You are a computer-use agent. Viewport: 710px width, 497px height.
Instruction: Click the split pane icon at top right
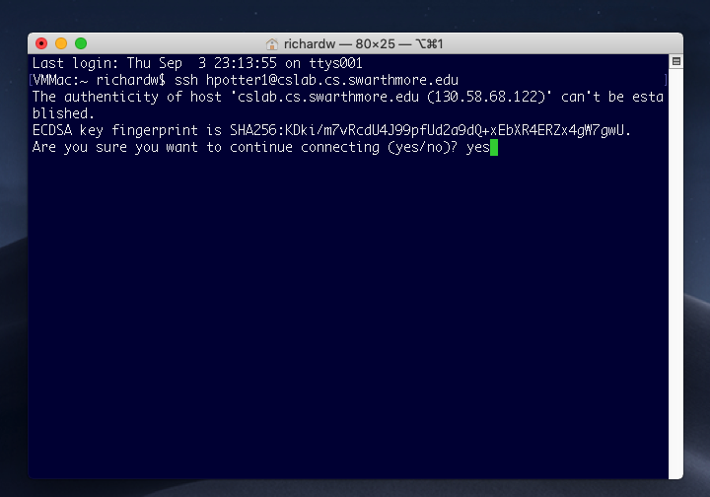click(x=676, y=61)
